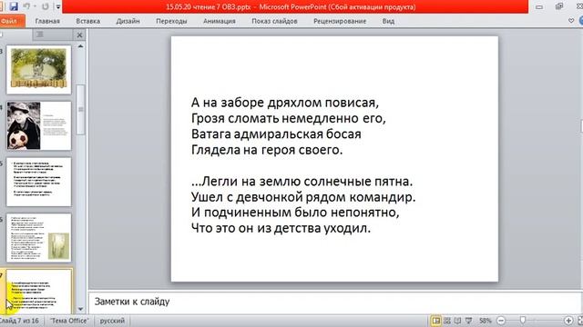Image resolution: width=583 pixels, height=327 pixels.
Task: Start Slide Show from status bar icon
Action: 469,321
